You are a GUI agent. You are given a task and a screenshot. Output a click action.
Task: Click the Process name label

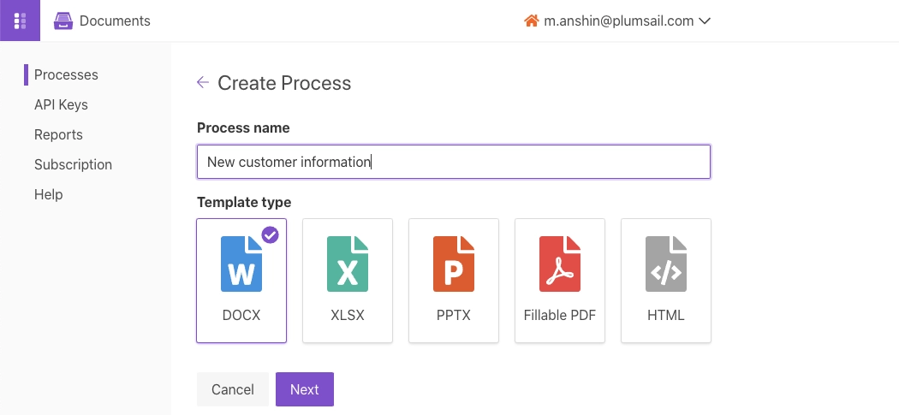[x=243, y=127]
